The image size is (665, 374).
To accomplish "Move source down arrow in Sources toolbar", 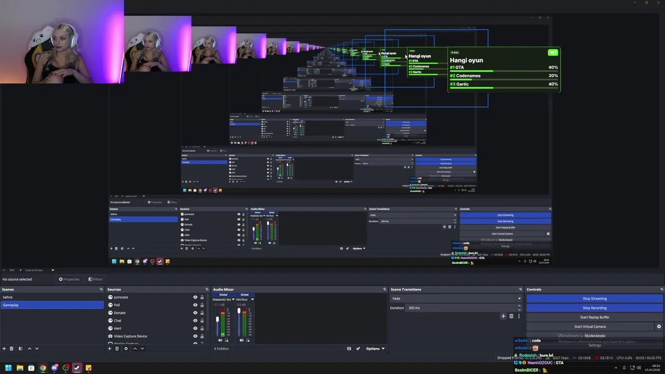I will click(142, 349).
